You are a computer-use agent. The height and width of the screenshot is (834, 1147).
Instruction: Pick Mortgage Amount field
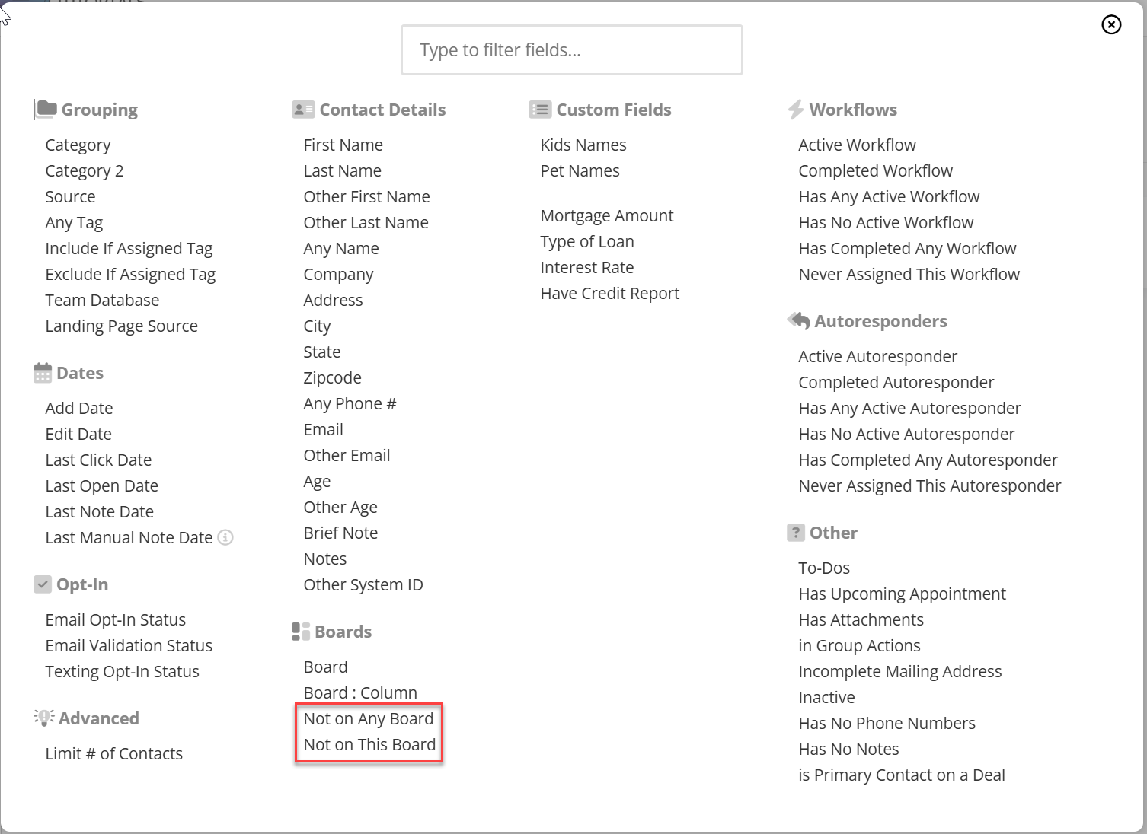[x=606, y=216]
